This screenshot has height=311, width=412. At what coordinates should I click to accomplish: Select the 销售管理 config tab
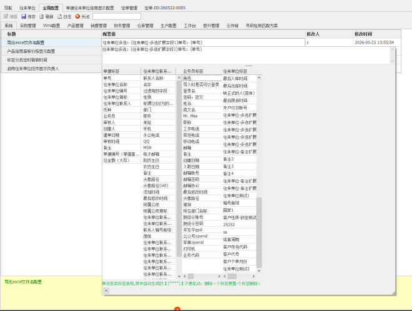99,26
